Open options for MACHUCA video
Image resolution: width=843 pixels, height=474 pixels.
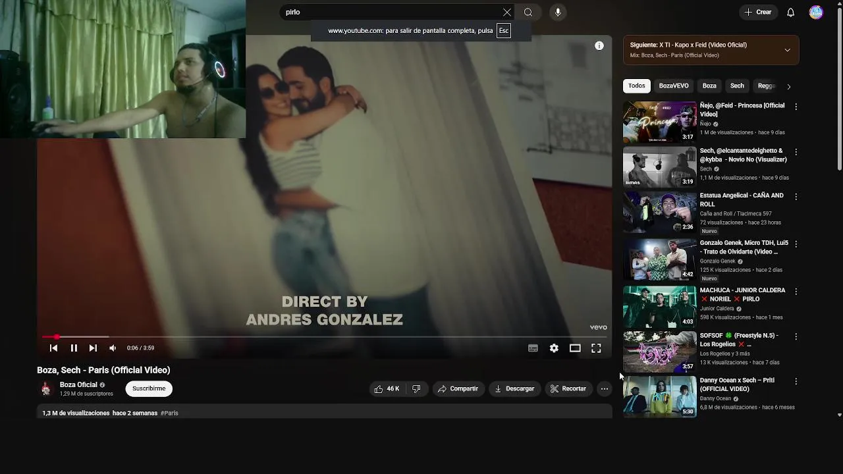point(796,292)
